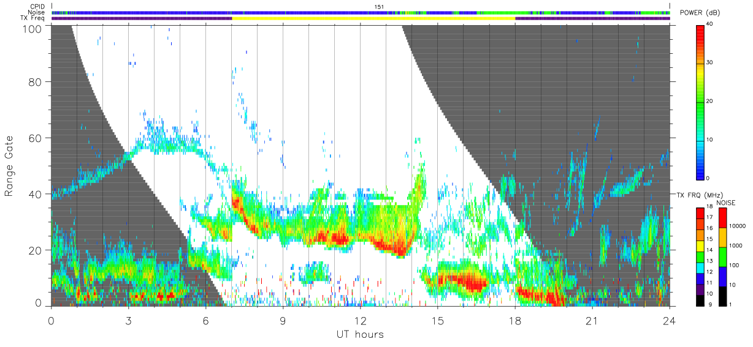Image resolution: width=753 pixels, height=347 pixels.
Task: Click the green 100 swatch in NOISE legend
Action: tap(722, 256)
